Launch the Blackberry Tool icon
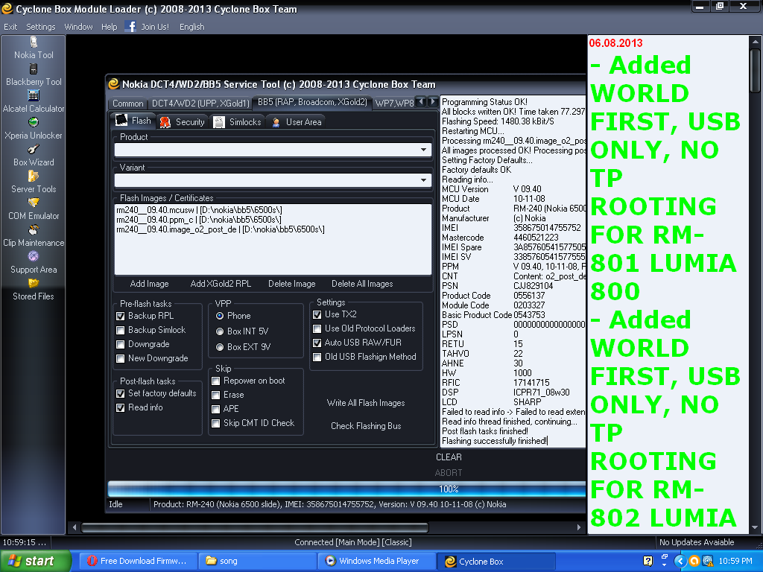 coord(34,69)
